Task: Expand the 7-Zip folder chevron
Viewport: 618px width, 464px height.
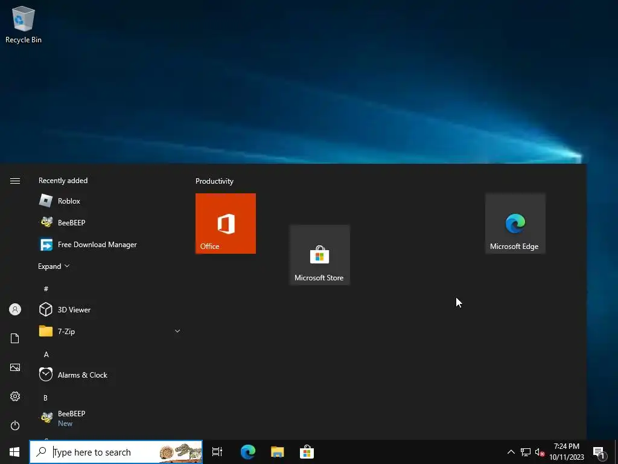Action: click(177, 331)
